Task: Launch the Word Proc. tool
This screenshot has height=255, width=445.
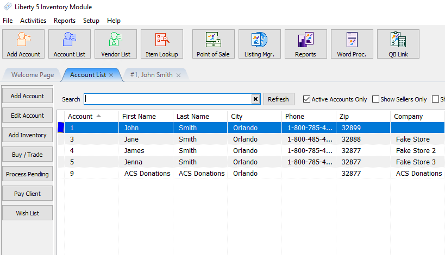Action: (352, 44)
